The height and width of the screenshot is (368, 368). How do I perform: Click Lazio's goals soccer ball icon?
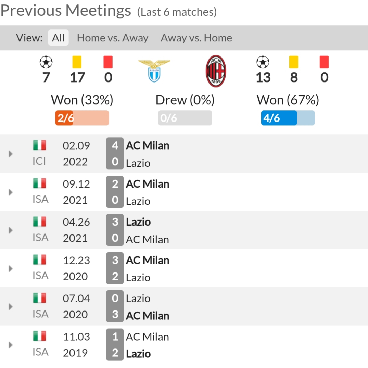[46, 62]
